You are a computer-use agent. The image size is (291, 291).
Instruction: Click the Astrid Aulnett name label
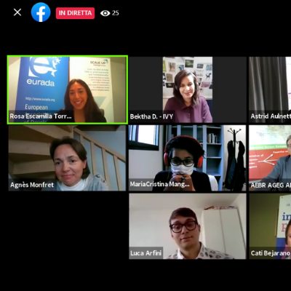pos(271,116)
